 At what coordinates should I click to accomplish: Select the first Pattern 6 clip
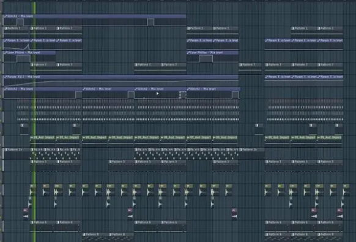(x=43, y=226)
